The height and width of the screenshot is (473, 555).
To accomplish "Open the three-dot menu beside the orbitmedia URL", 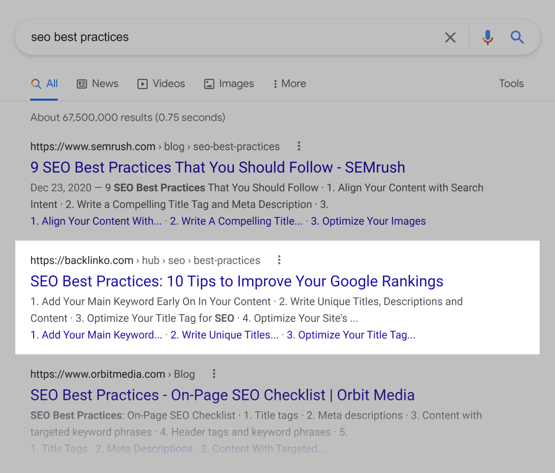I will tap(214, 373).
